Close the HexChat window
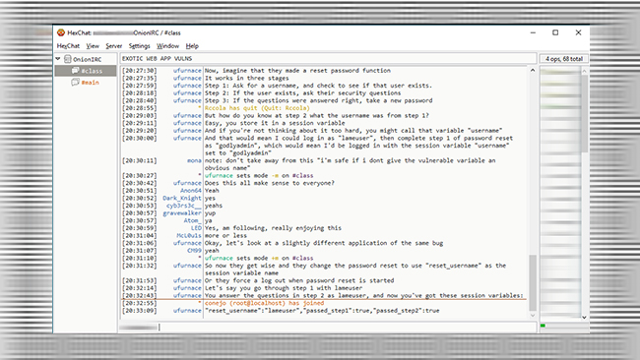640x360 pixels. coord(578,32)
